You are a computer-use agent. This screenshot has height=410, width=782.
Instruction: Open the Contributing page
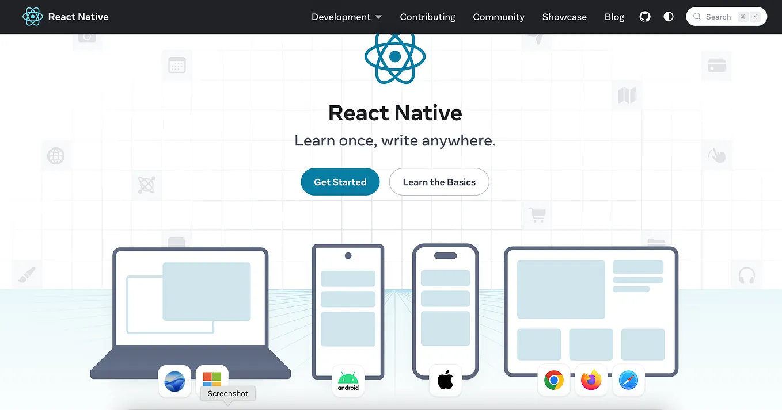tap(427, 17)
